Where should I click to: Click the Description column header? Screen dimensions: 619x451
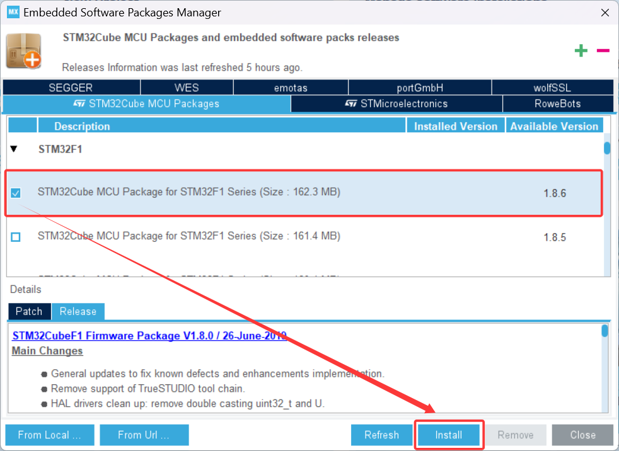coord(222,126)
